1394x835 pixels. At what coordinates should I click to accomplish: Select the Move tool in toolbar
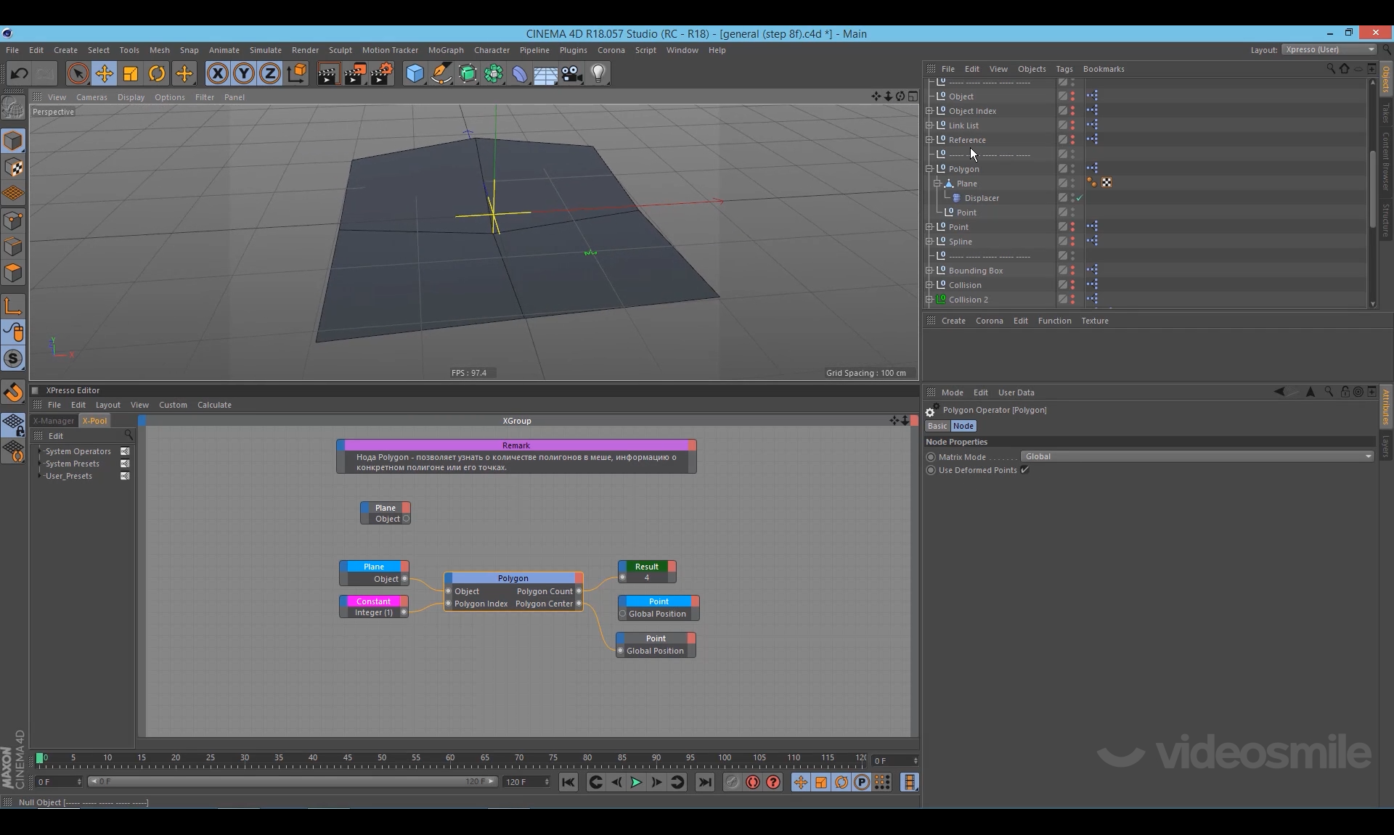click(104, 73)
